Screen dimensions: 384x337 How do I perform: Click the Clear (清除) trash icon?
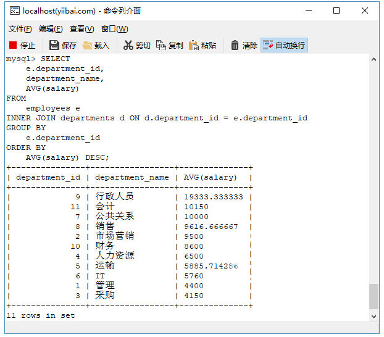tap(235, 45)
